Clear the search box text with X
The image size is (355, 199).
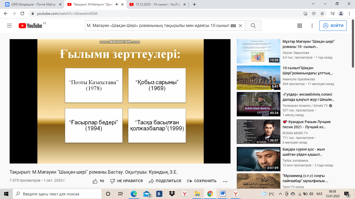[240, 26]
